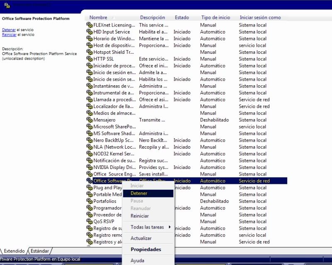Switch to the Extendido tab
This screenshot has height=265, width=332.
(14, 251)
